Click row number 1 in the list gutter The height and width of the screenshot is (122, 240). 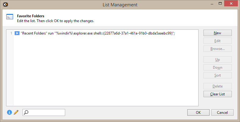point(10,33)
